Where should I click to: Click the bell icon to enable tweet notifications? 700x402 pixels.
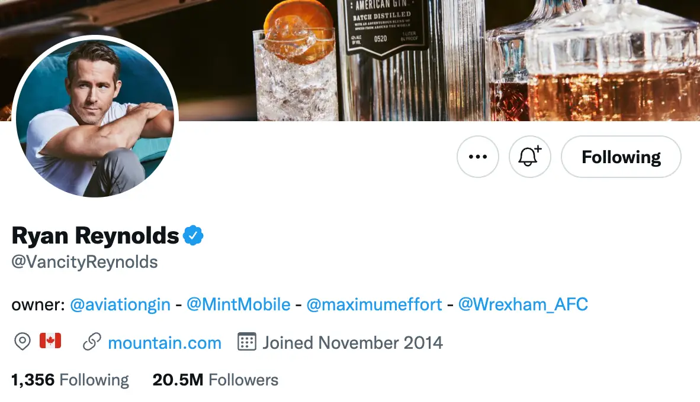coord(529,157)
